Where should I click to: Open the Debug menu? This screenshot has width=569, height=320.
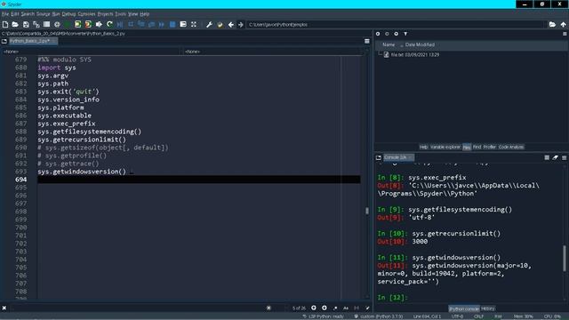point(68,14)
